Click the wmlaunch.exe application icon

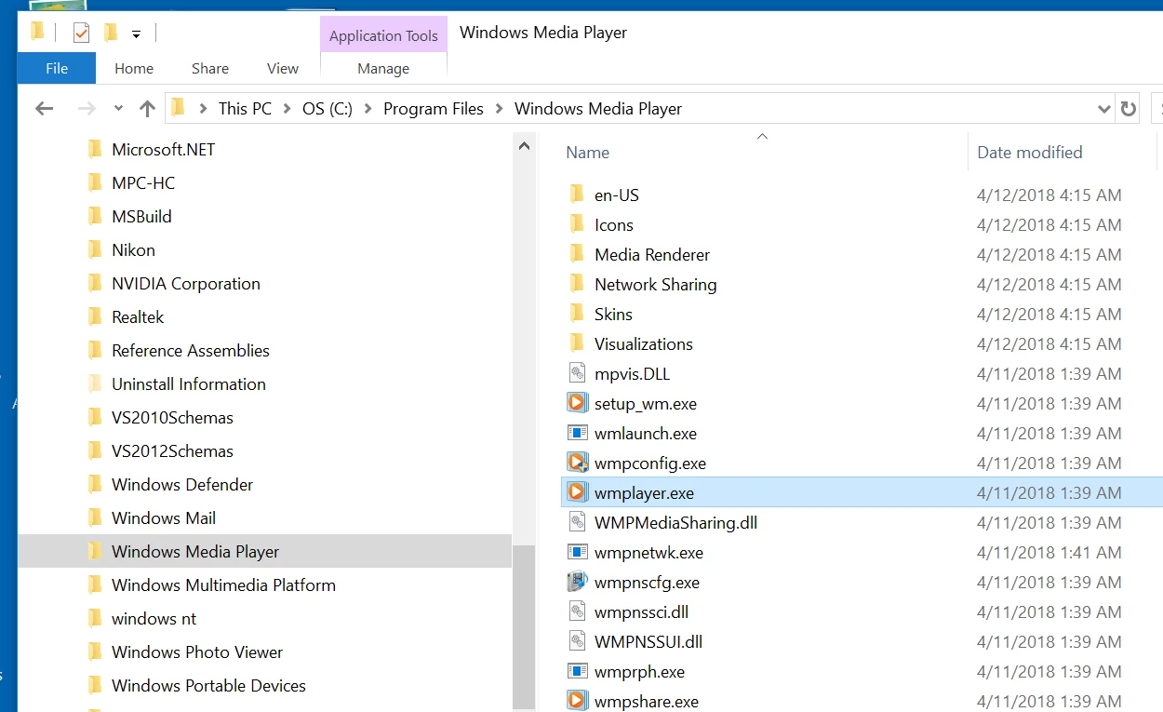578,433
